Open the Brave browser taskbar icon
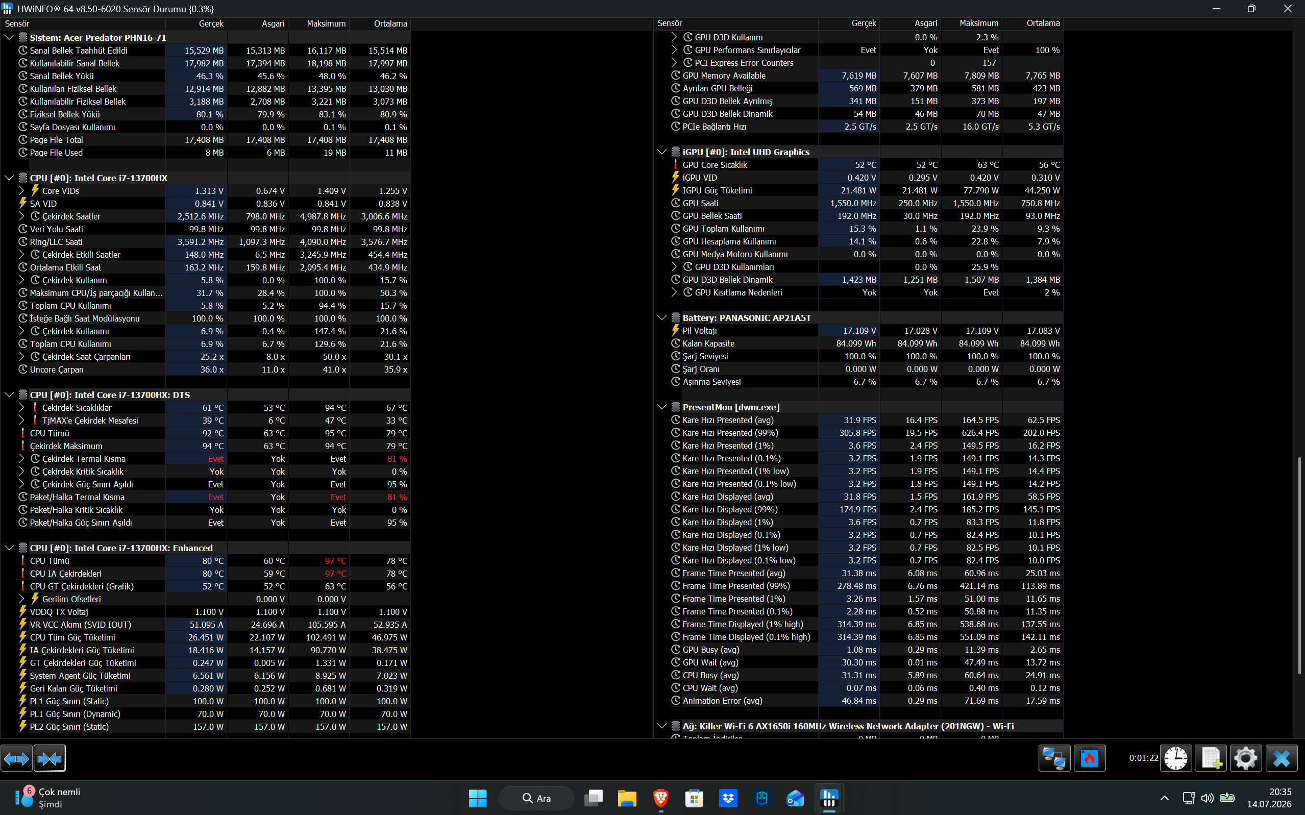Viewport: 1305px width, 815px height. click(x=661, y=798)
